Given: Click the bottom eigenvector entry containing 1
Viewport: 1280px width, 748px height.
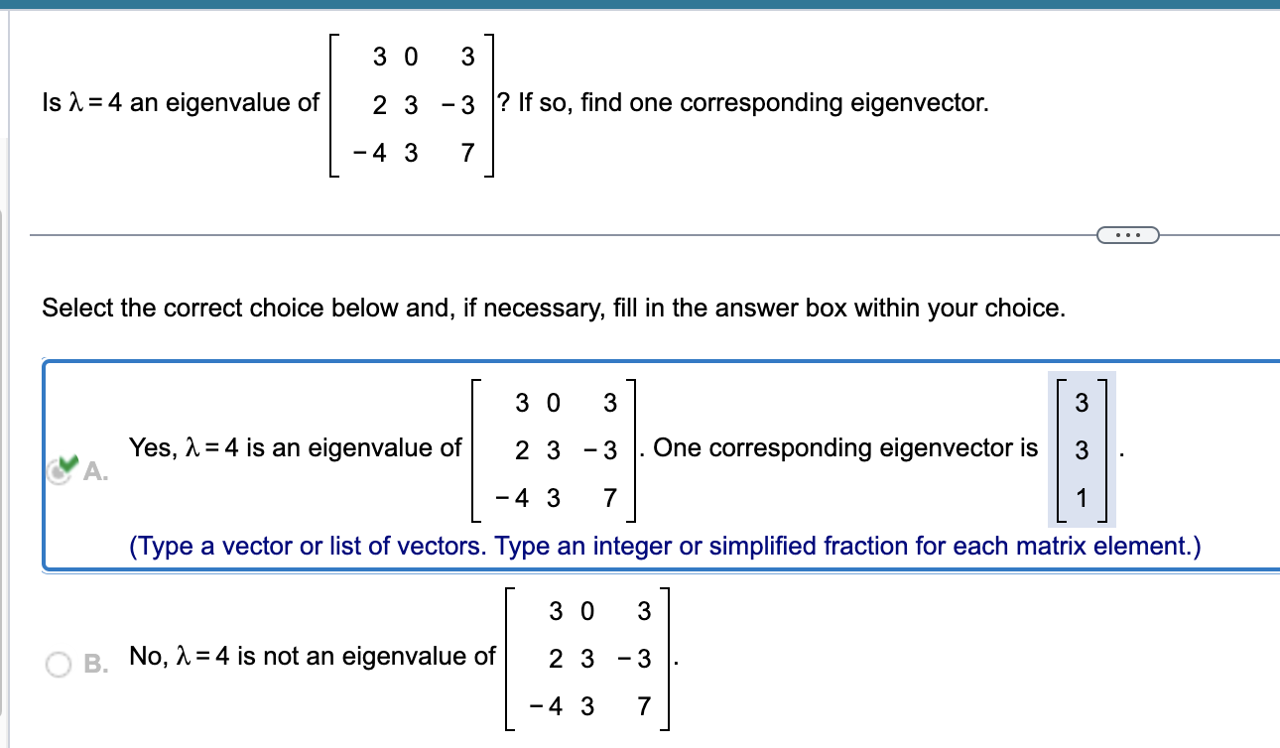Looking at the screenshot, I should 1081,497.
